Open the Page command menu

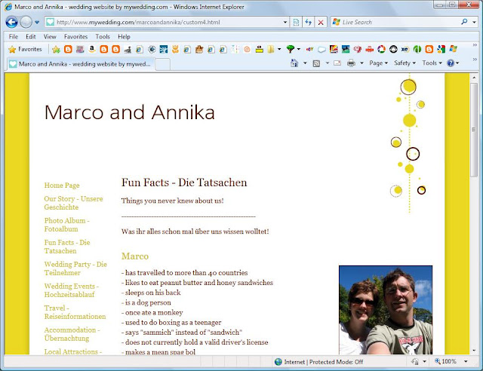(x=378, y=63)
